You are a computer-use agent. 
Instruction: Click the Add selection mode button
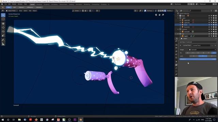click(14, 7)
